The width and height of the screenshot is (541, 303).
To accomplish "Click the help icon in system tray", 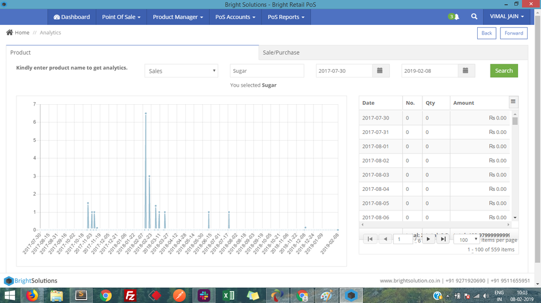I will (438, 296).
